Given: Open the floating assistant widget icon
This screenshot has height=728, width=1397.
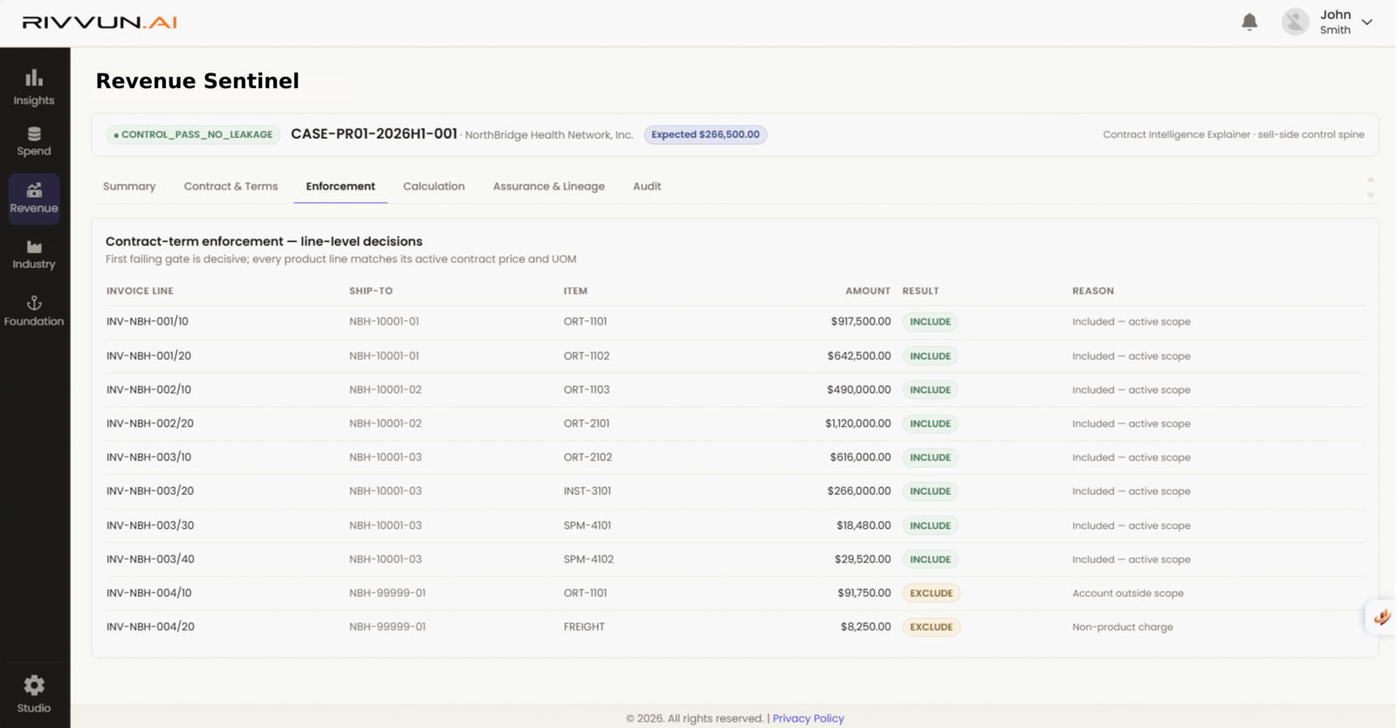Looking at the screenshot, I should click(1381, 617).
